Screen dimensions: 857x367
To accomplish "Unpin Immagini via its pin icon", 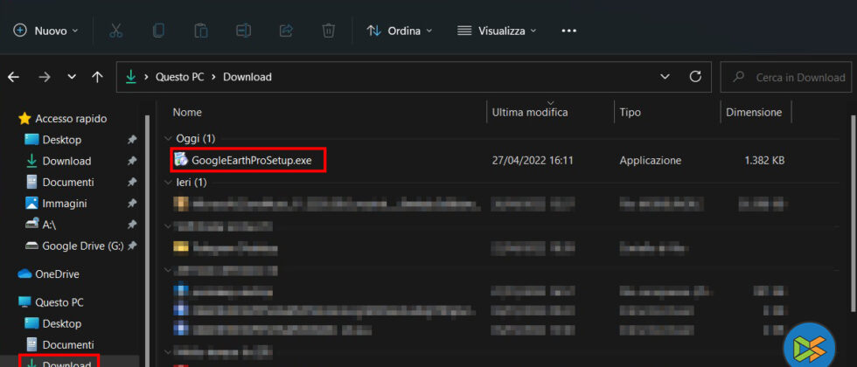I will pos(132,204).
